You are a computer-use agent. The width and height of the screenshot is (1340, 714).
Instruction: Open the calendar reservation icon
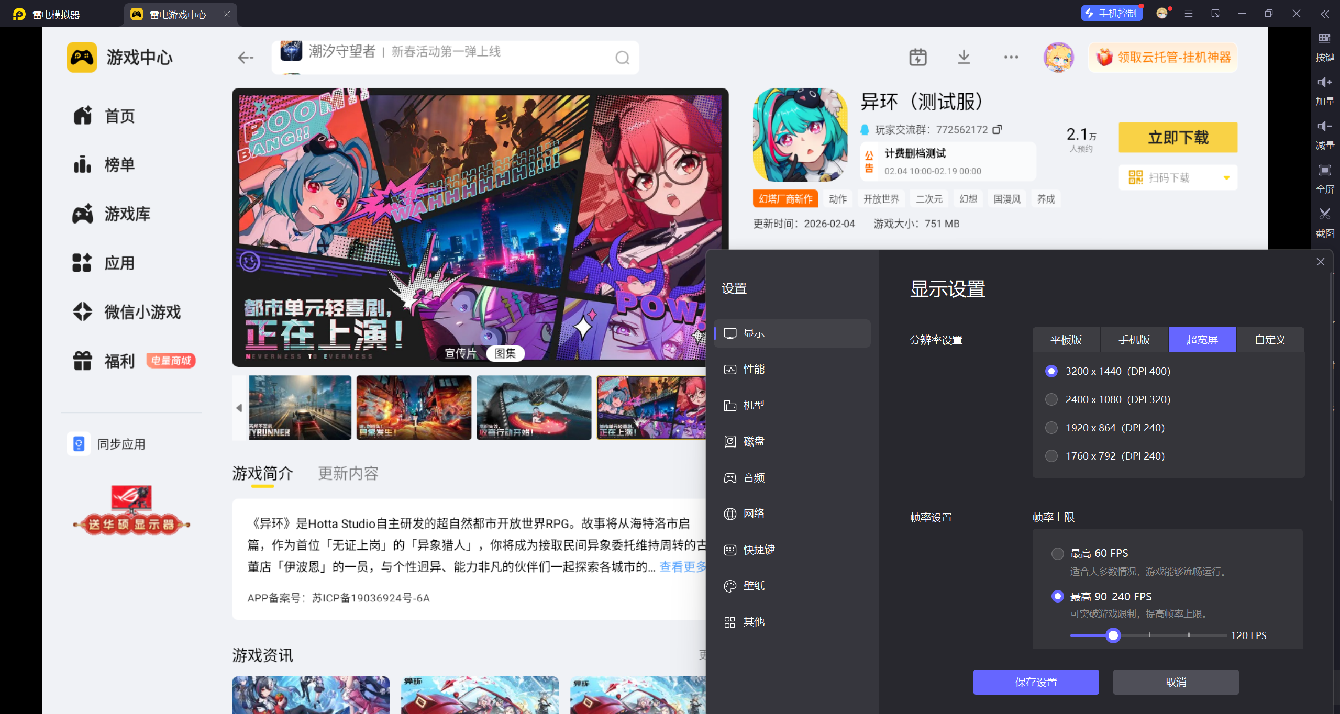pos(917,57)
